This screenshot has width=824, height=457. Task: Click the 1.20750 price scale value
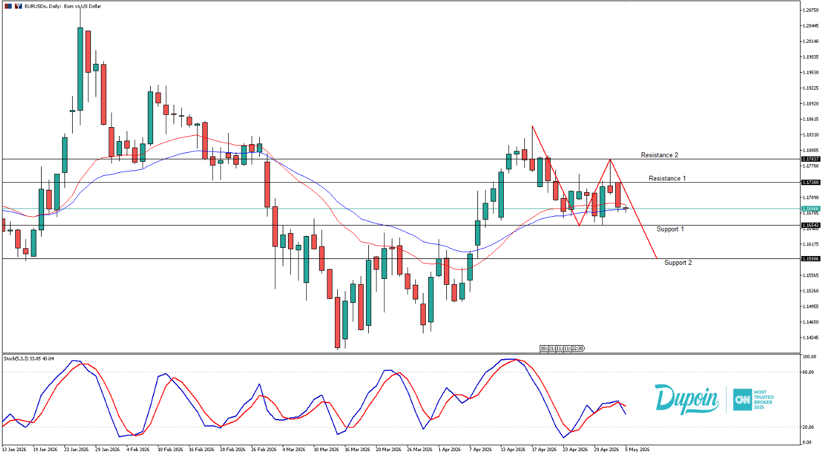811,10
